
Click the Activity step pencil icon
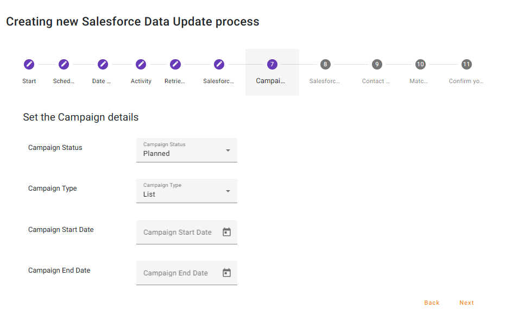141,65
